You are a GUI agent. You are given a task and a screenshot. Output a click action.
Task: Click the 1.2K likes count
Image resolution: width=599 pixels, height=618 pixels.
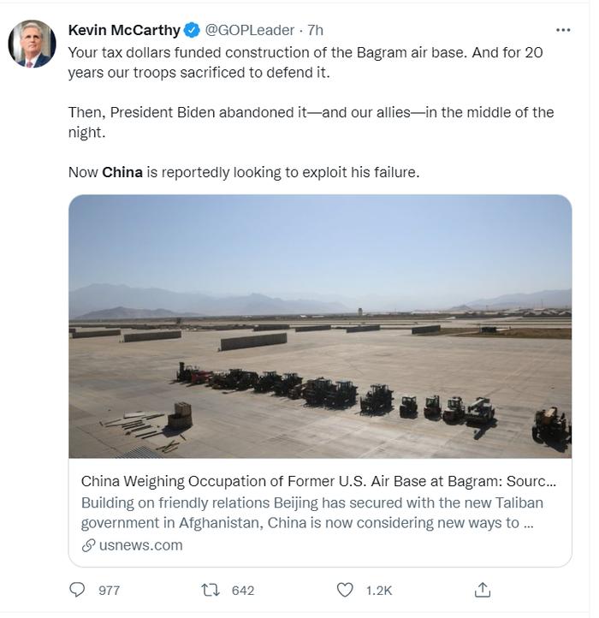pos(379,591)
